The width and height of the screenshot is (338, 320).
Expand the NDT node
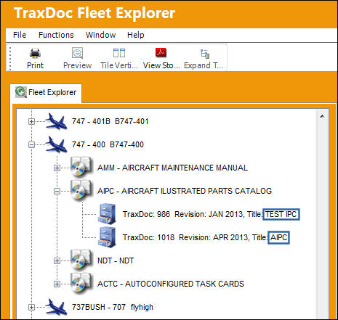point(57,260)
